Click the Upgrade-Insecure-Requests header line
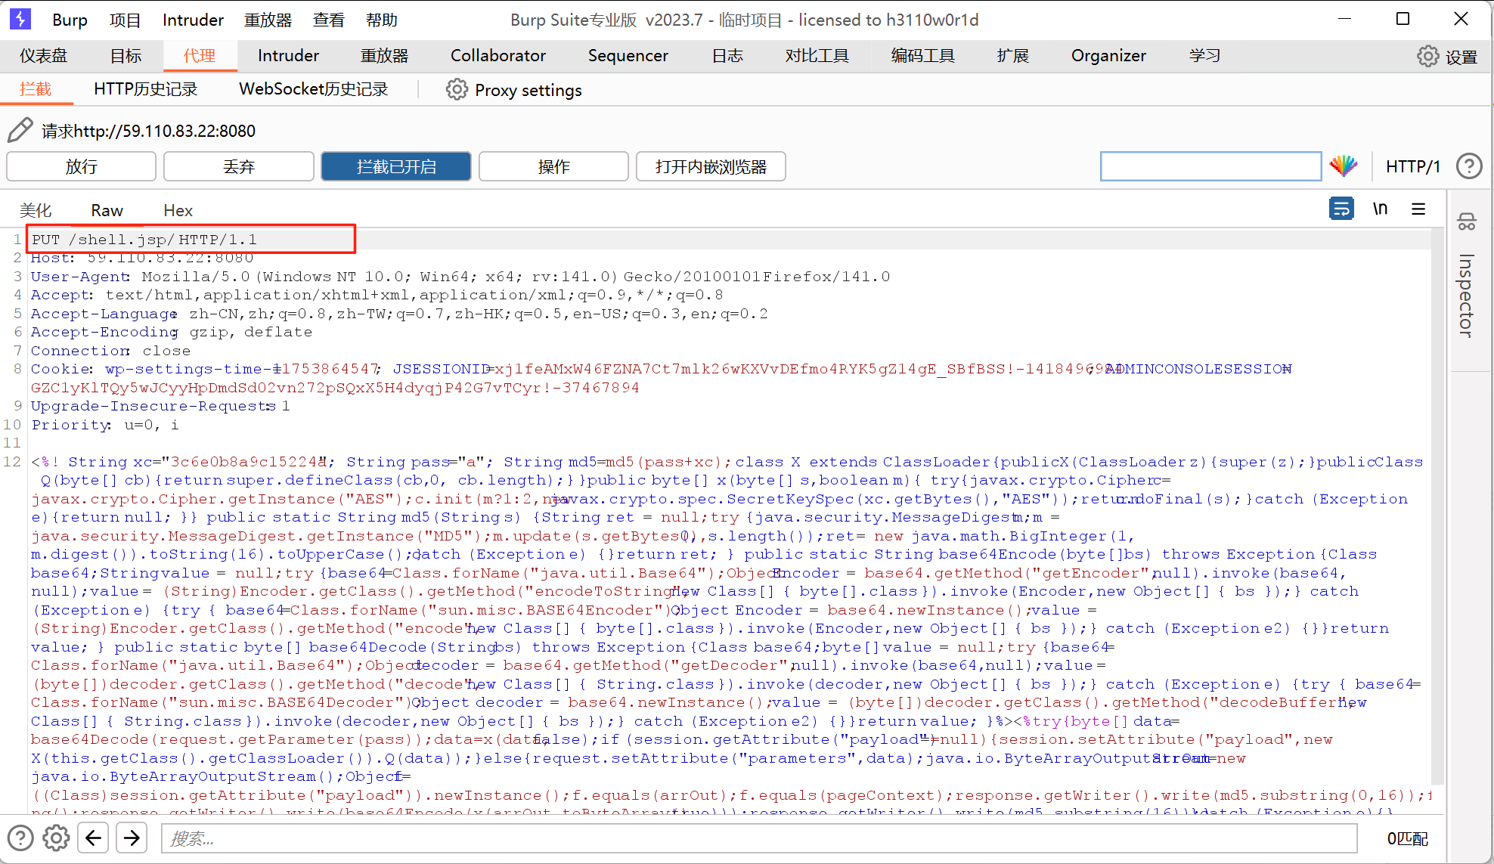1494x864 pixels. tap(160, 406)
